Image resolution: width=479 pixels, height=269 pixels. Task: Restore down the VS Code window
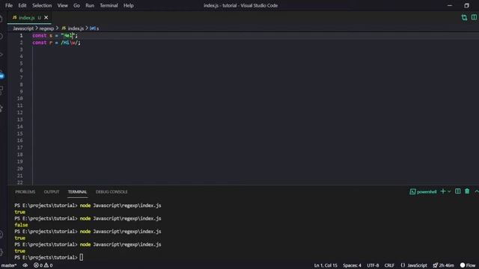(466, 5)
